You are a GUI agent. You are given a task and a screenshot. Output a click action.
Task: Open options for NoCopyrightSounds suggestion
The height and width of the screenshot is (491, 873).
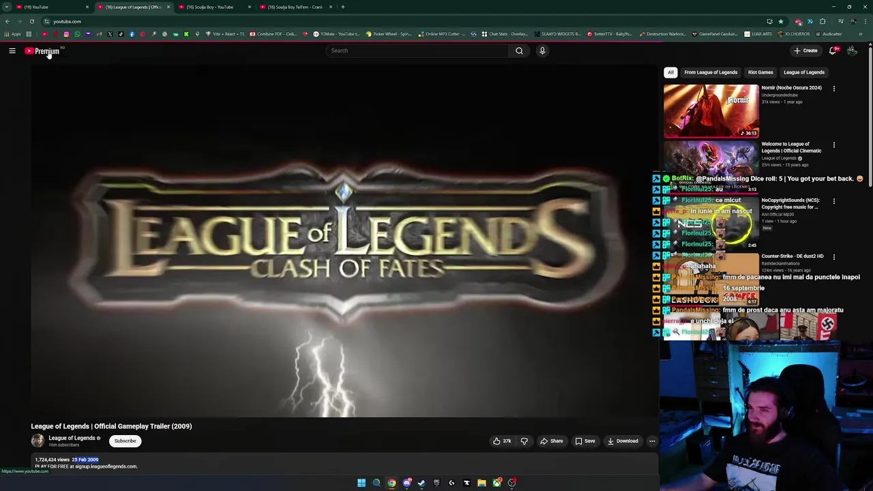(x=833, y=201)
